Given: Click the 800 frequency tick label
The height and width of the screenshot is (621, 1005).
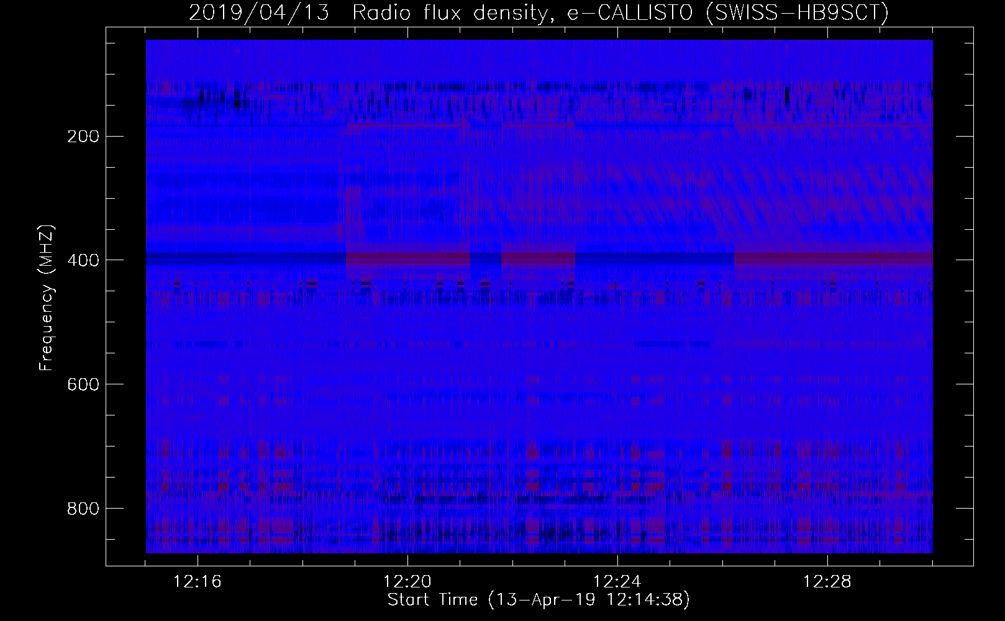Looking at the screenshot, I should pos(82,509).
